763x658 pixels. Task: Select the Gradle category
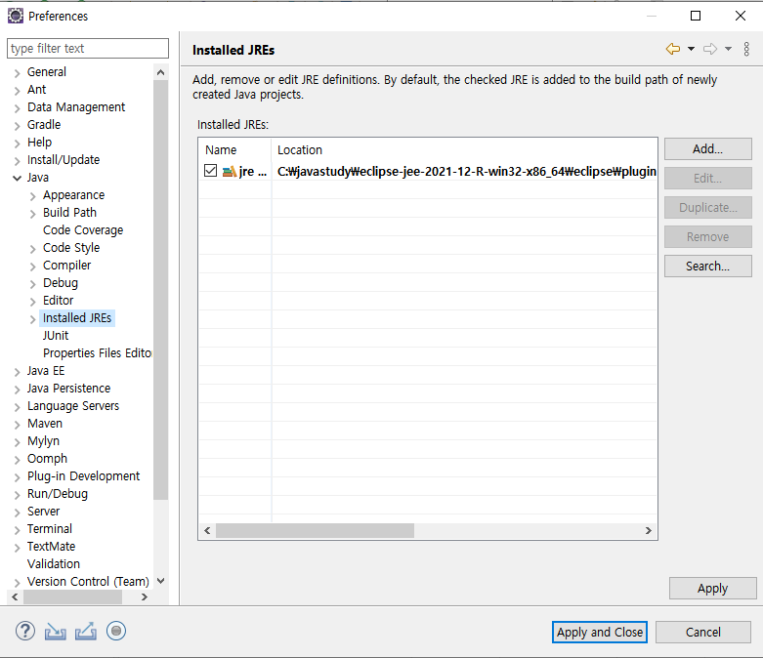(x=44, y=125)
